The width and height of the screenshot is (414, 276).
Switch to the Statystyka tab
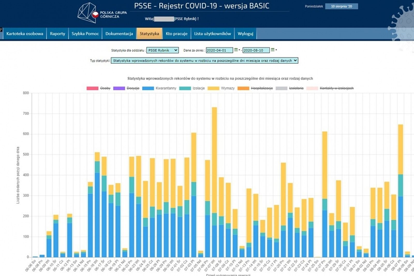coord(149,34)
